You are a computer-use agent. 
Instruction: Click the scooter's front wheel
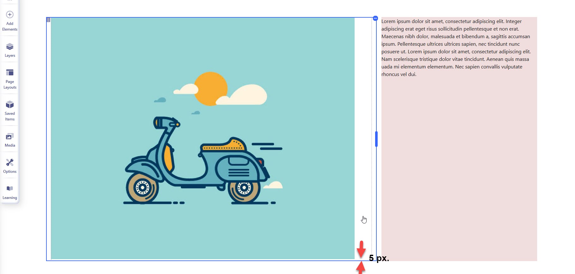(142, 188)
